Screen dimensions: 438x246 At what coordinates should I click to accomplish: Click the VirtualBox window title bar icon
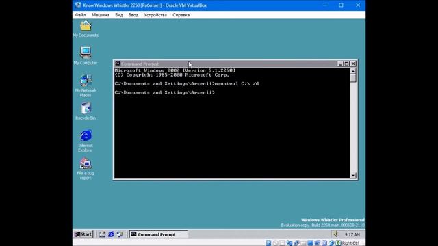point(78,5)
